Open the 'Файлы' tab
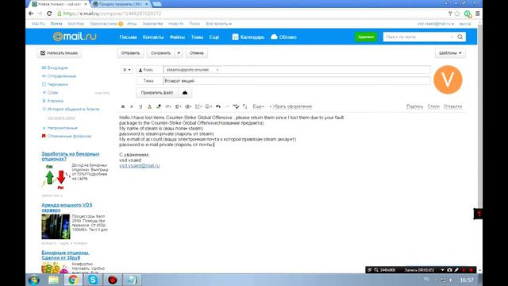Image resolution: width=508 pixels, height=286 pixels. [177, 37]
